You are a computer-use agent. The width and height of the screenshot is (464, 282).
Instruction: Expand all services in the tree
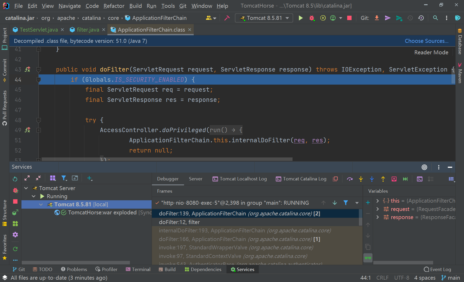27,178
